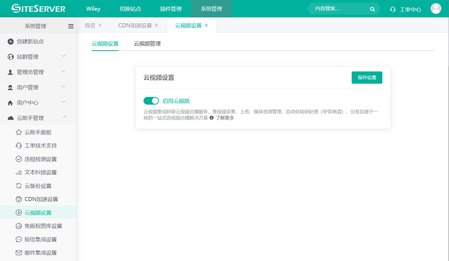Close the CDN加速设置 tab

point(157,25)
